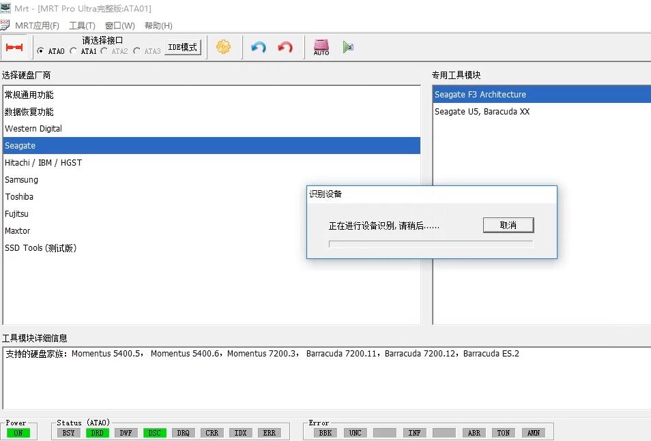Click the blue undo arrow icon
Screen dimensions: 651x441
(258, 47)
